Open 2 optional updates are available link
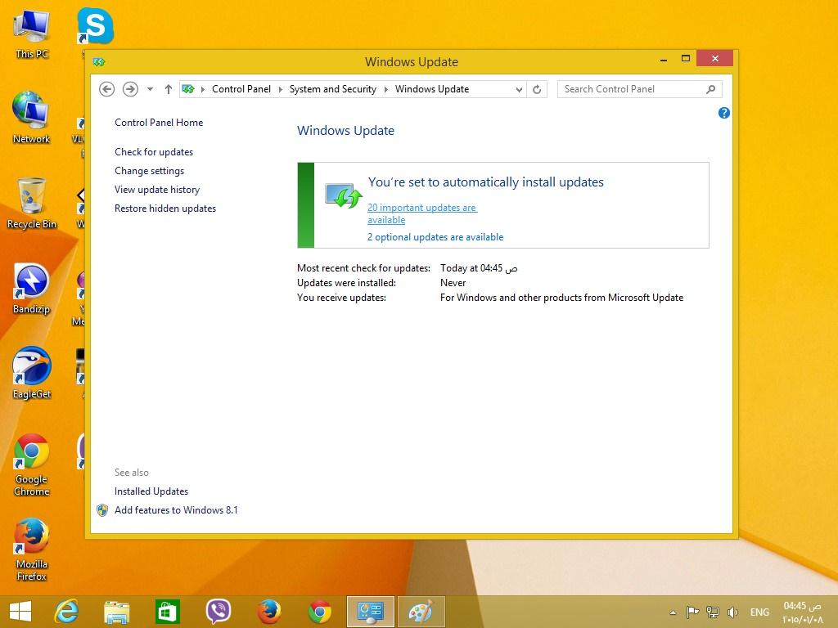 point(435,237)
